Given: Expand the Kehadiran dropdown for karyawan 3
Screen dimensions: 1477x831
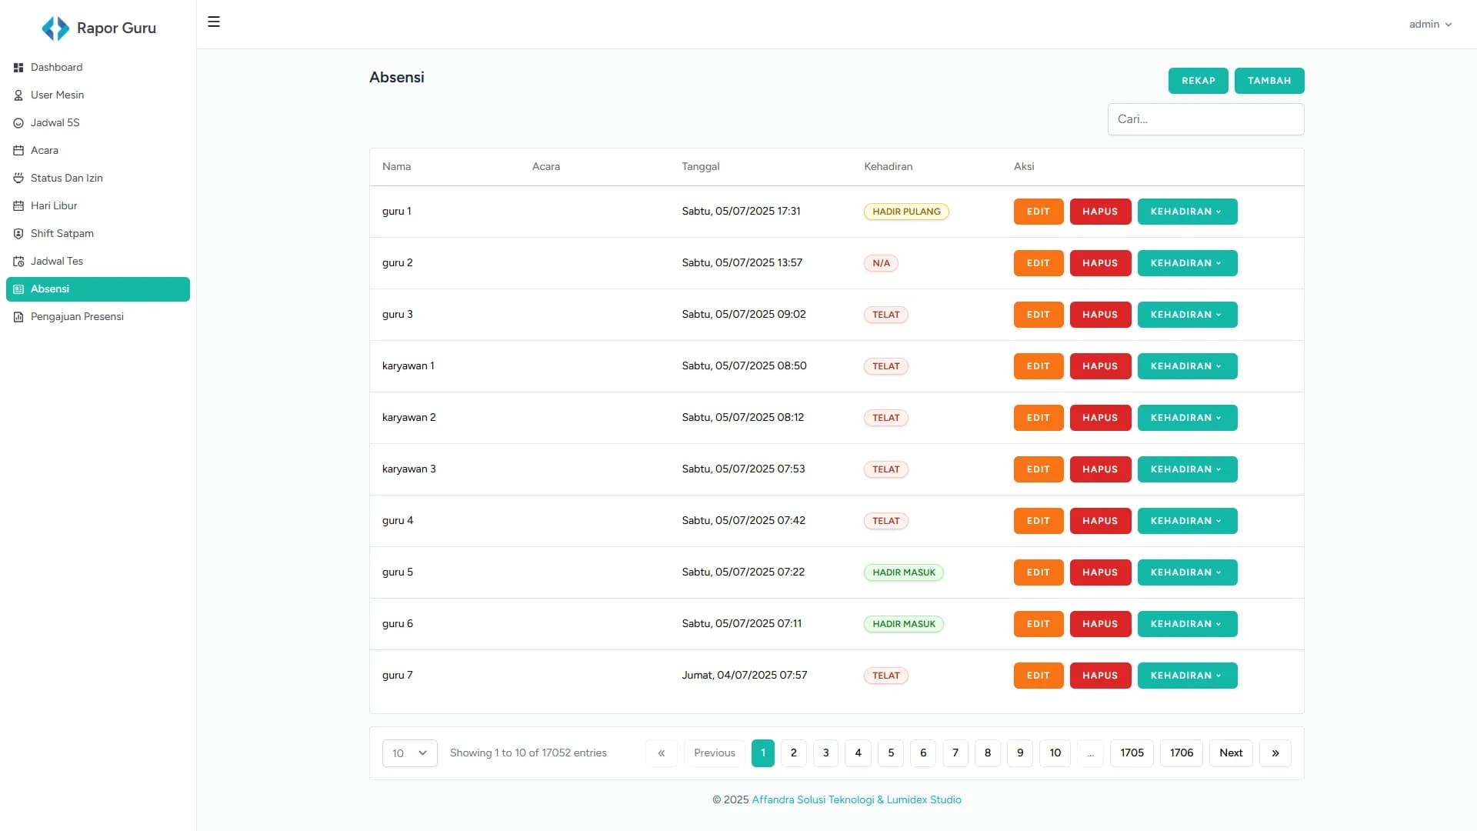Looking at the screenshot, I should click(1186, 469).
